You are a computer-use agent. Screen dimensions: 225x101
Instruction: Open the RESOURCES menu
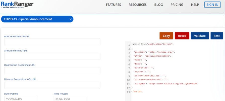(137, 5)
